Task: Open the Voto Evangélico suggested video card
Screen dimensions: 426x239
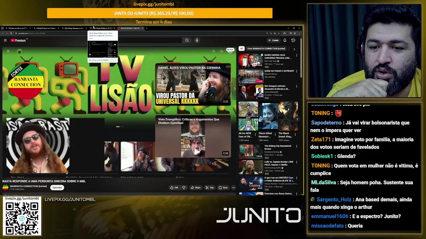Action: coord(193,136)
